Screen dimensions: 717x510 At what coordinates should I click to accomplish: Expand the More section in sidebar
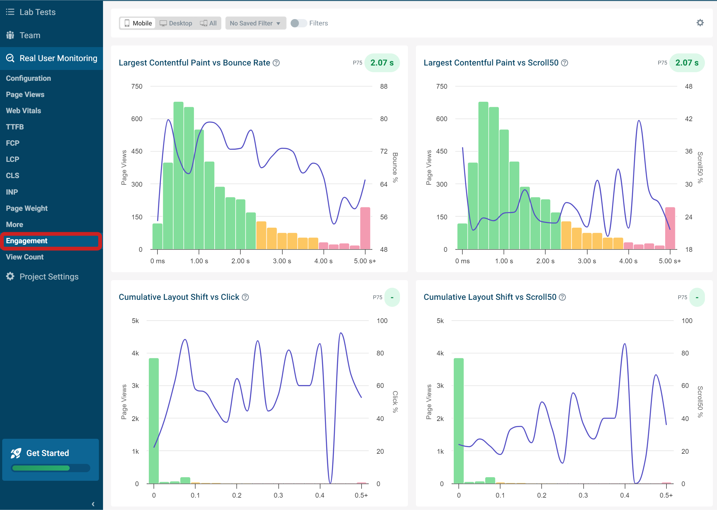click(x=15, y=224)
